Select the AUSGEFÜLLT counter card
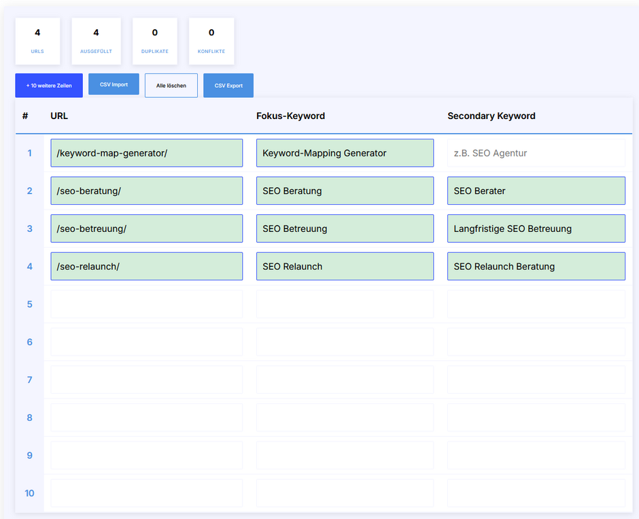Image resolution: width=639 pixels, height=519 pixels. click(96, 40)
